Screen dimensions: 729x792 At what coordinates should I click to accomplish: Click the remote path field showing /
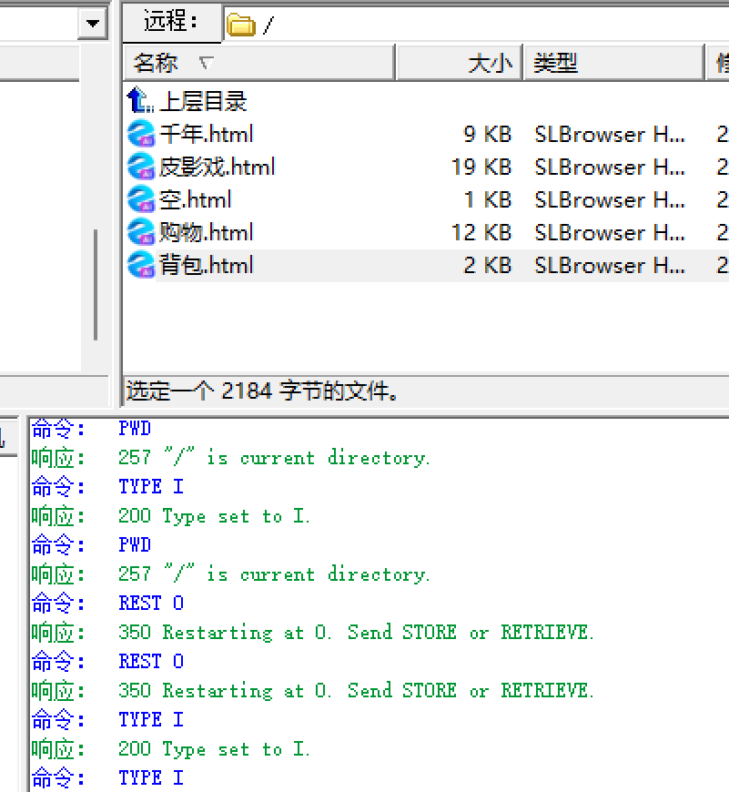477,25
